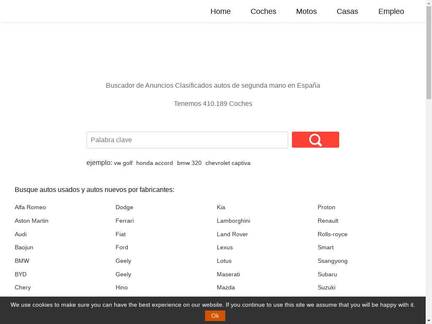Open the Motos menu item
The width and height of the screenshot is (432, 324).
click(306, 11)
